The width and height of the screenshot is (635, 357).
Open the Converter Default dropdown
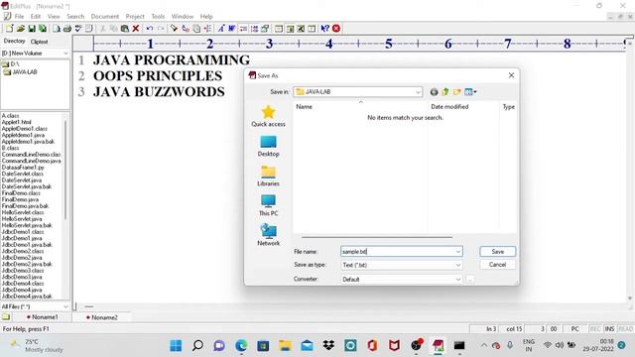pos(458,280)
